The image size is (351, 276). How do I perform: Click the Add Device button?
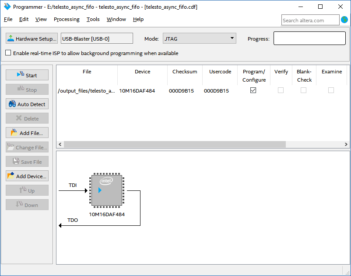coord(27,176)
